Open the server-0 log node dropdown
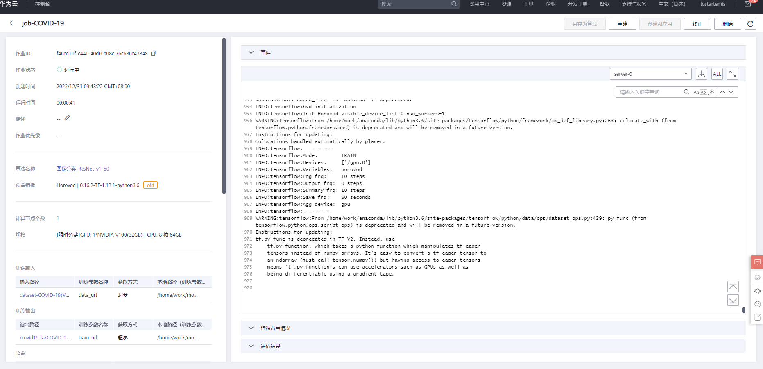This screenshot has height=369, width=763. click(650, 74)
